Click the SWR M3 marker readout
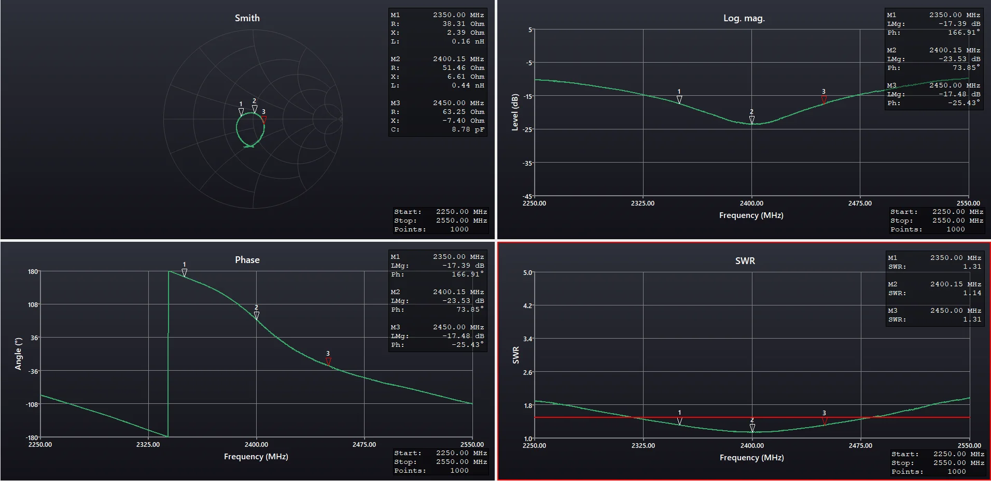 935,315
